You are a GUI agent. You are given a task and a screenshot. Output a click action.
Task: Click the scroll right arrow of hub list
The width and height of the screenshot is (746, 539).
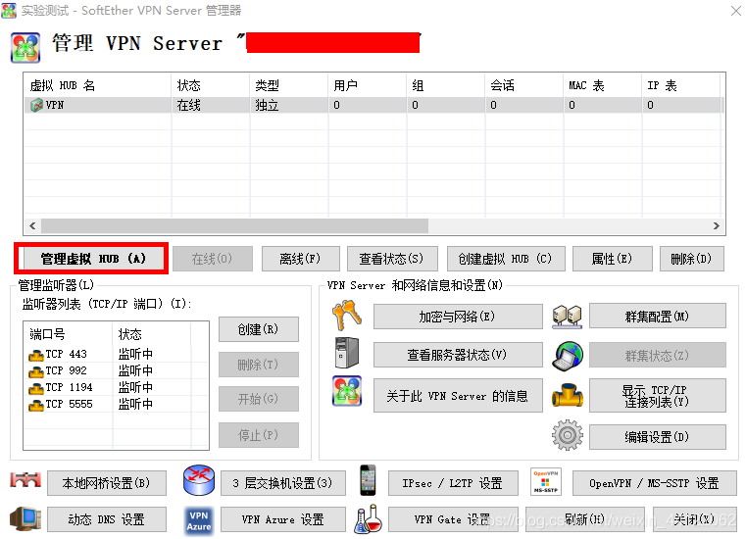click(x=716, y=226)
